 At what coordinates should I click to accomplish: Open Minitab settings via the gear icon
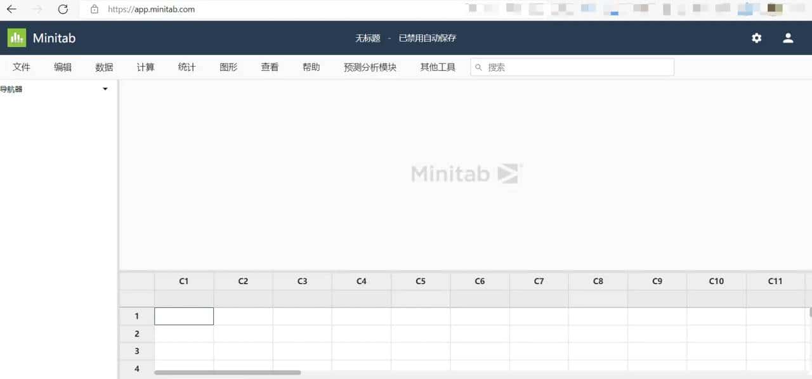756,38
